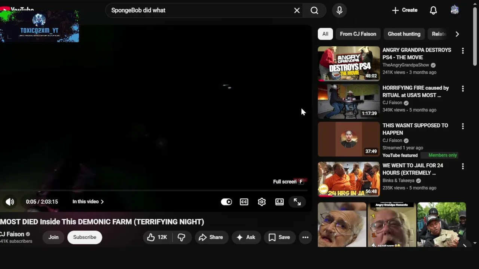Open the first Shorts video of the old man
This screenshot has width=479, height=269.
(342, 225)
